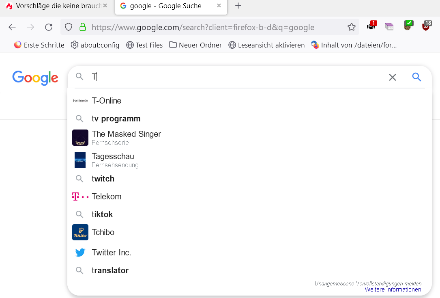440x298 pixels.
Task: Open the purple windows extension icon
Action: (x=389, y=27)
